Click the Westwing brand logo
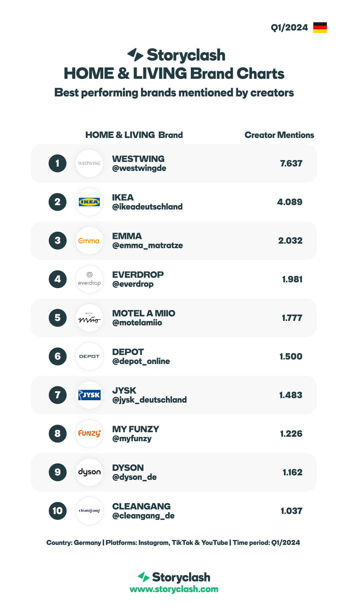Viewport: 348px width, 614px height. point(89,163)
